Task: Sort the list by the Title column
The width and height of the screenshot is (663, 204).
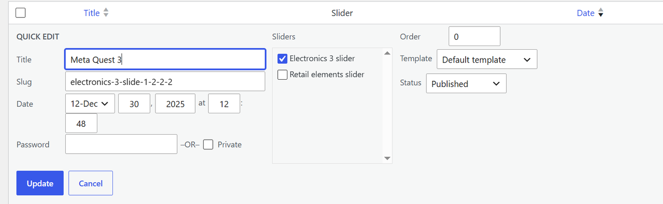Action: pos(92,13)
